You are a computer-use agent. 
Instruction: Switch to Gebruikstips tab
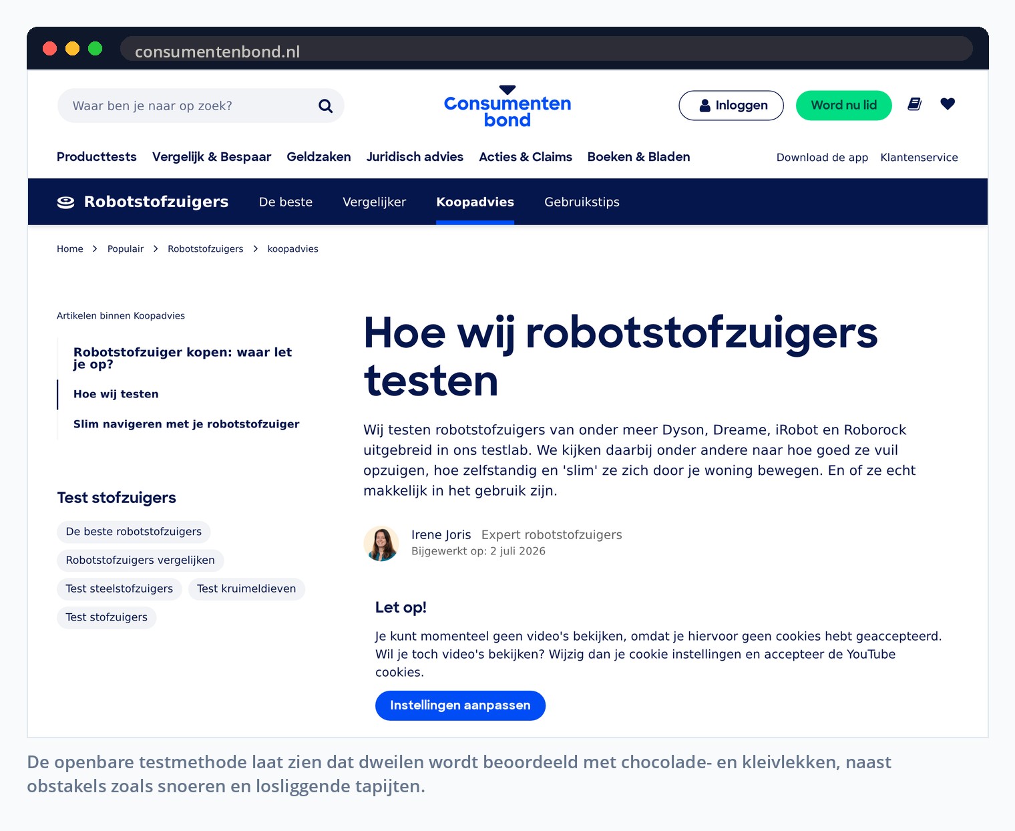click(582, 202)
